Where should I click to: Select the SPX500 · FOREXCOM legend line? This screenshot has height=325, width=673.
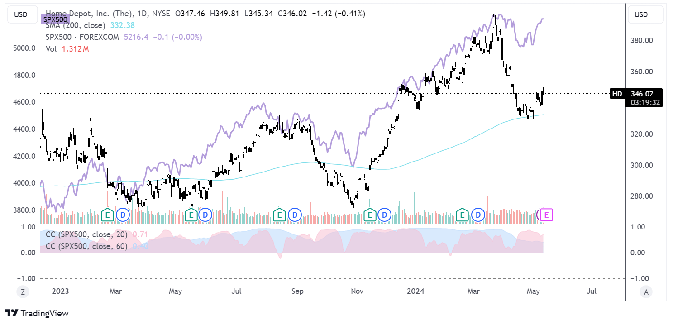coord(82,37)
